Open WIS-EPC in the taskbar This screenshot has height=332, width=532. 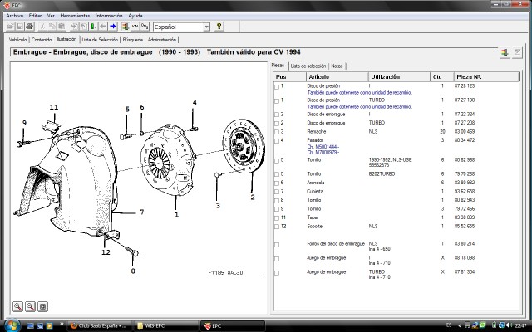(x=165, y=326)
